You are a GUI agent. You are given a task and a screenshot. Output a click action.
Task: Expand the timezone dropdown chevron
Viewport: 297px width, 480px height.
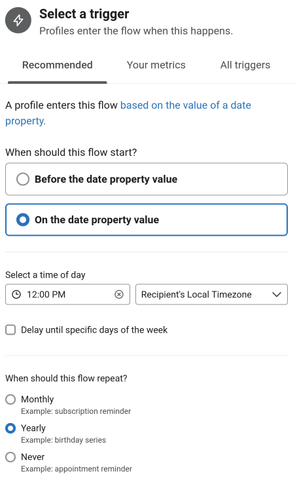click(277, 295)
